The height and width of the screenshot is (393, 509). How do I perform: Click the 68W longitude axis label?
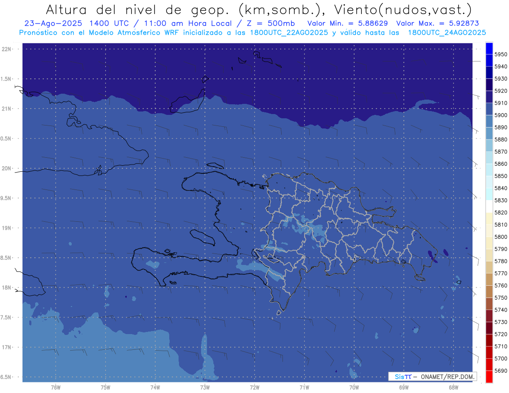point(453,387)
